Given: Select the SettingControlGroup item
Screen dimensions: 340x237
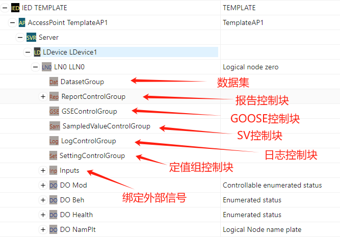Looking at the screenshot, I should pyautogui.click(x=92, y=155).
